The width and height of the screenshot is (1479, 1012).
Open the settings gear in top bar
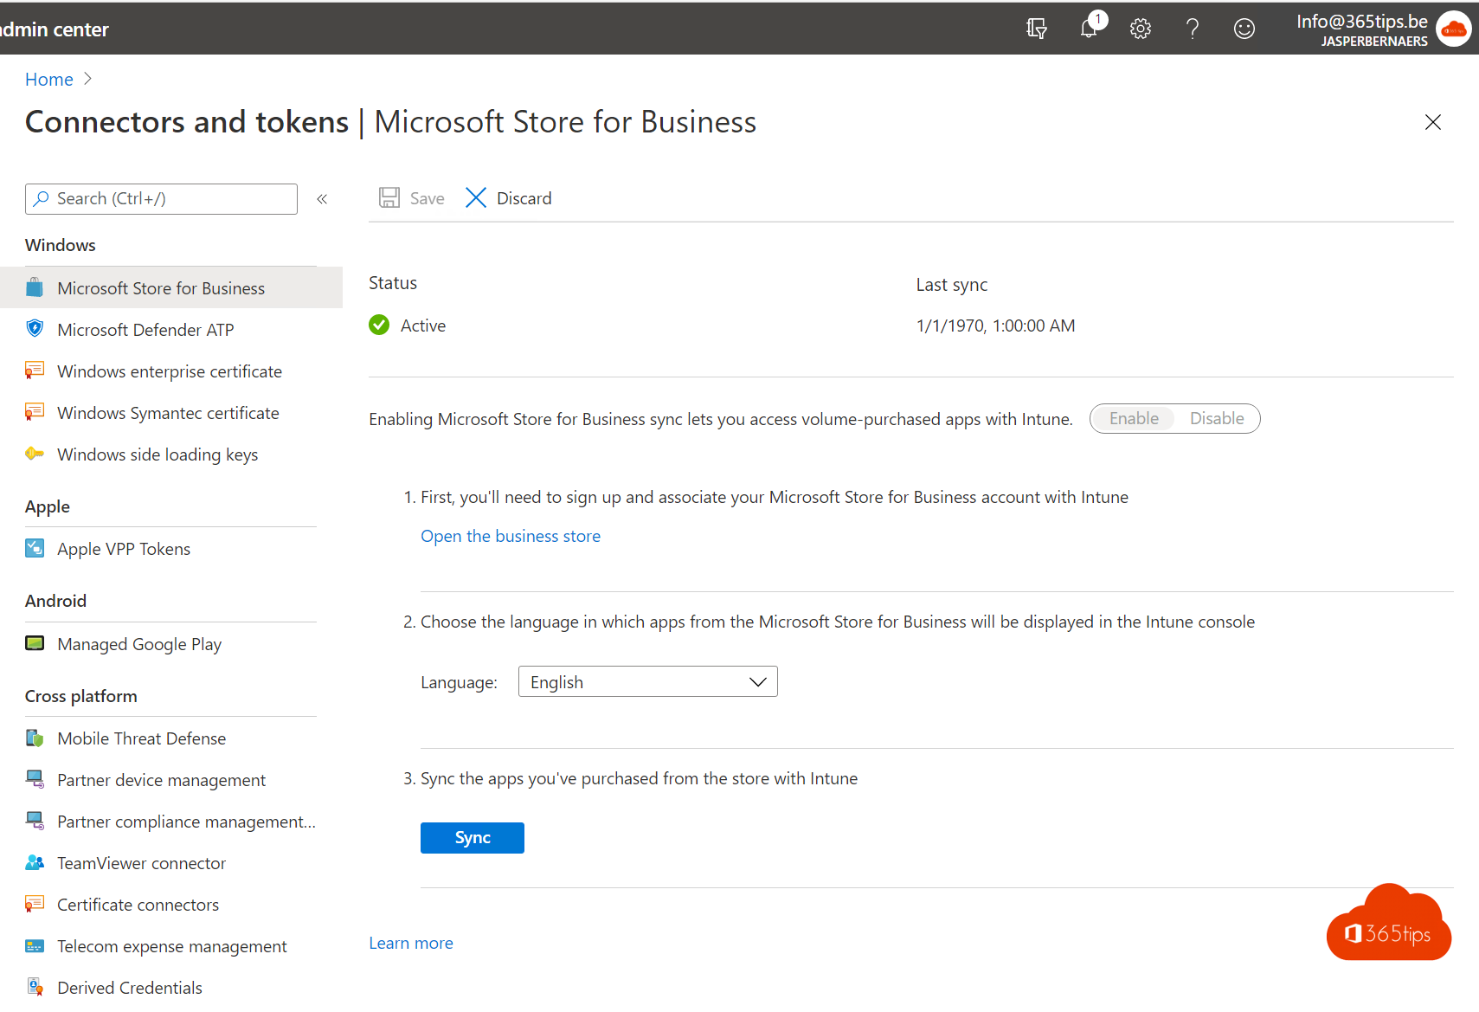(1140, 28)
